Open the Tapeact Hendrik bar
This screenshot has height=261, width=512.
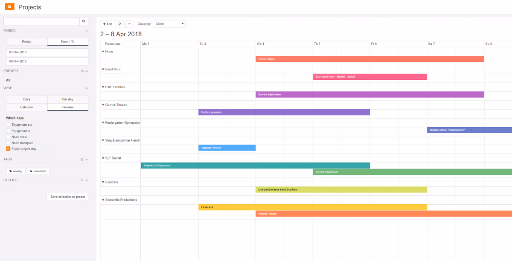227,148
